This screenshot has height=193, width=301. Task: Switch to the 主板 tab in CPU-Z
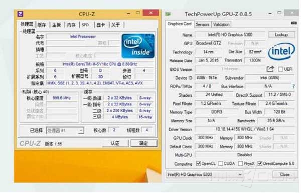[57, 25]
